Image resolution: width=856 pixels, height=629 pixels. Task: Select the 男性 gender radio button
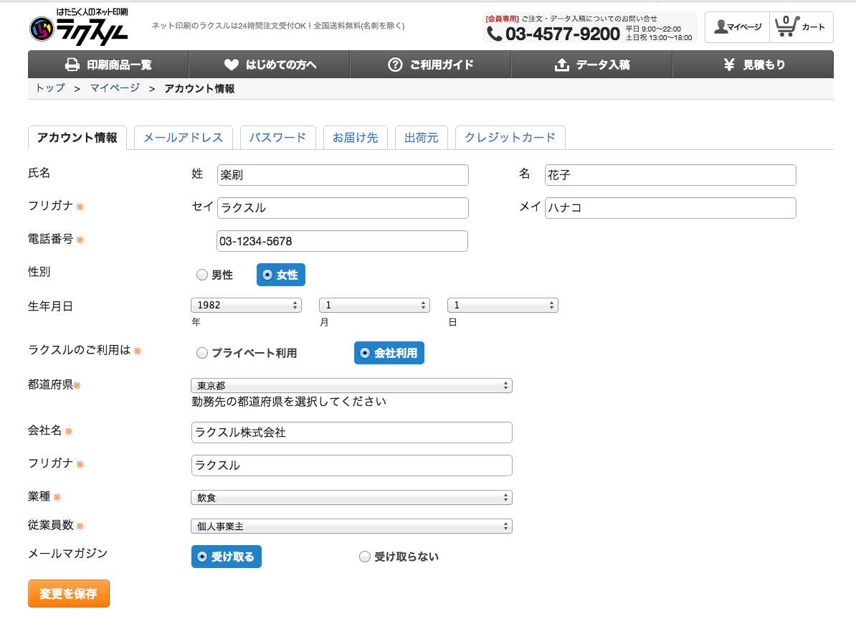[202, 275]
